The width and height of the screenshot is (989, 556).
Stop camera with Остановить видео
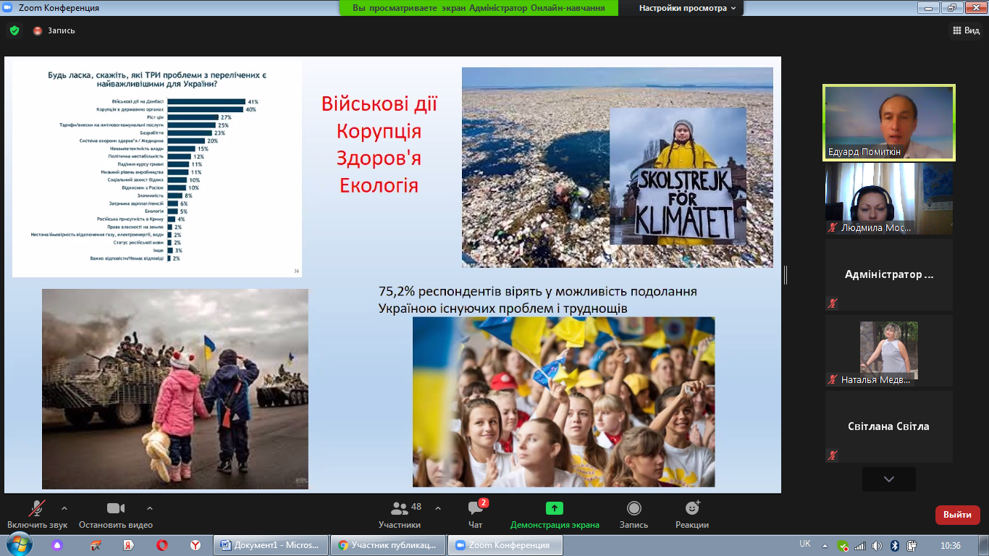pos(116,508)
